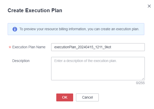Click the '9kot' suffix in plan name
The width and height of the screenshot is (154, 109).
coord(108,47)
